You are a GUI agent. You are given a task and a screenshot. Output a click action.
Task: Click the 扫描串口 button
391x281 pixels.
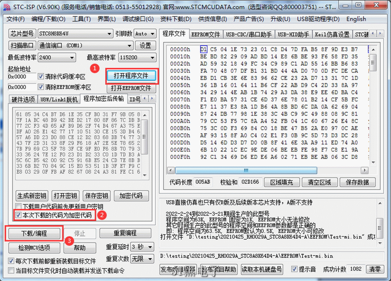coord(22,45)
